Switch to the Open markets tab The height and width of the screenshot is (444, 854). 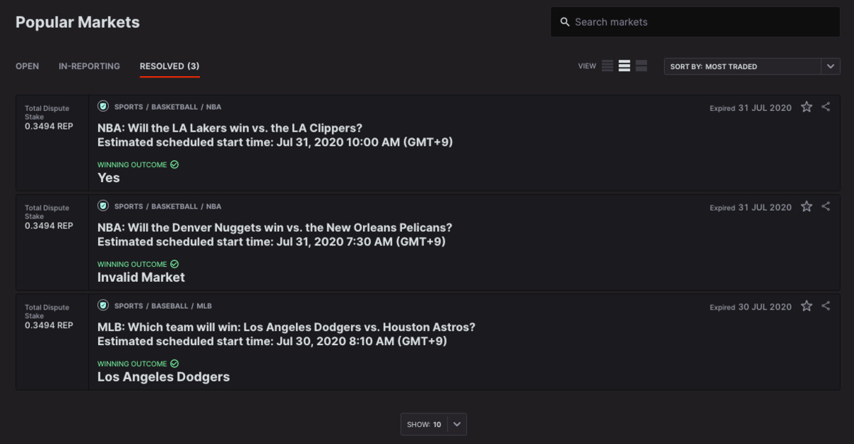27,66
